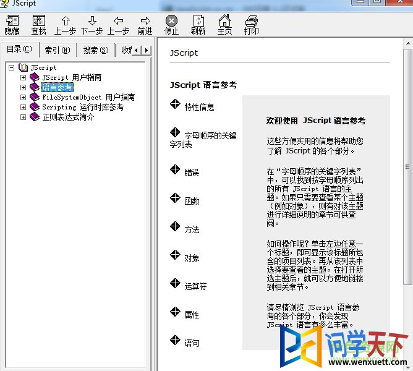Image resolution: width=413 pixels, height=371 pixels.
Task: Click the book icon for Scripting 运行时库参考
Action: coord(35,107)
